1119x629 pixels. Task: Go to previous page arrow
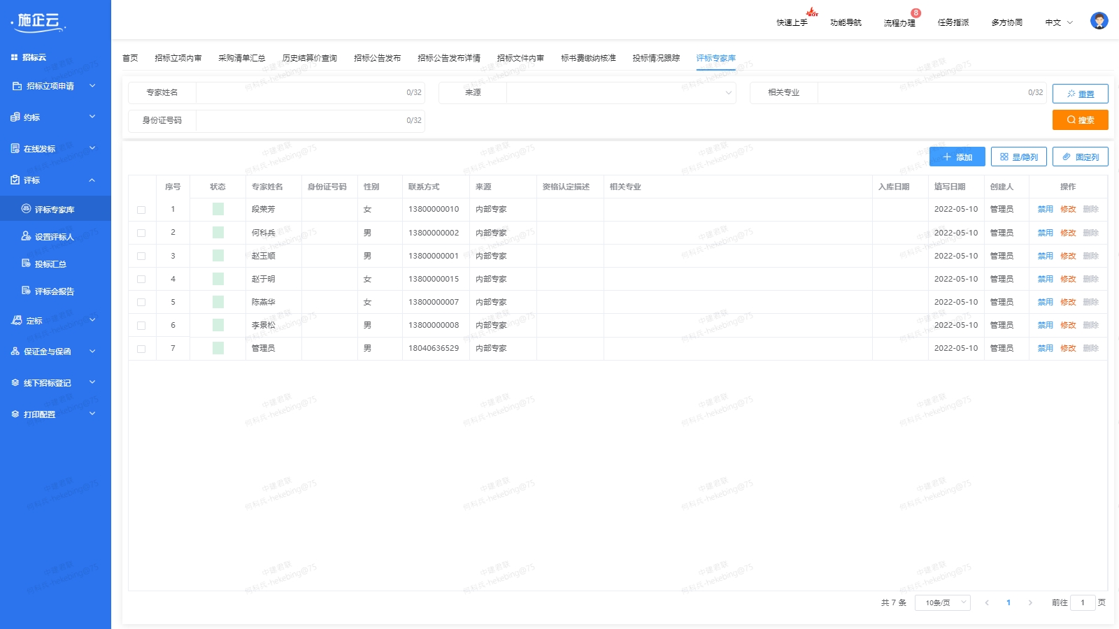click(x=987, y=602)
